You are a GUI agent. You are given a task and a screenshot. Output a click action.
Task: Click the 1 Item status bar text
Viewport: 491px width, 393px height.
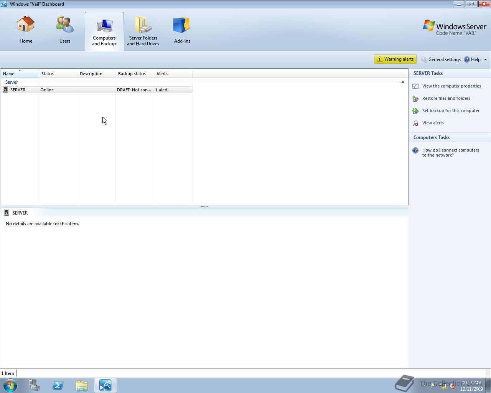coord(8,373)
